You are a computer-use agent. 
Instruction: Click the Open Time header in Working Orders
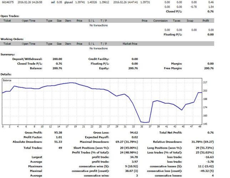pyautogui.click(x=29, y=44)
